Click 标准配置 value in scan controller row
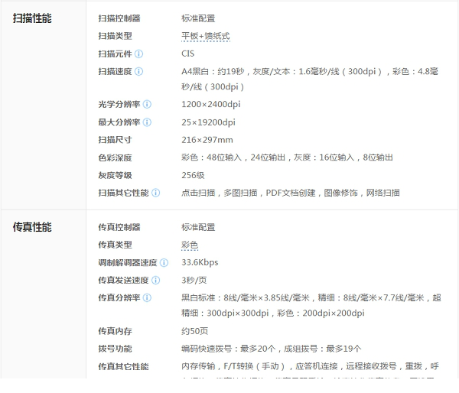The height and width of the screenshot is (393, 459). tap(198, 18)
